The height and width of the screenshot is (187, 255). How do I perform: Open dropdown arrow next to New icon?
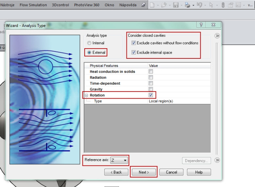tap(158, 5)
